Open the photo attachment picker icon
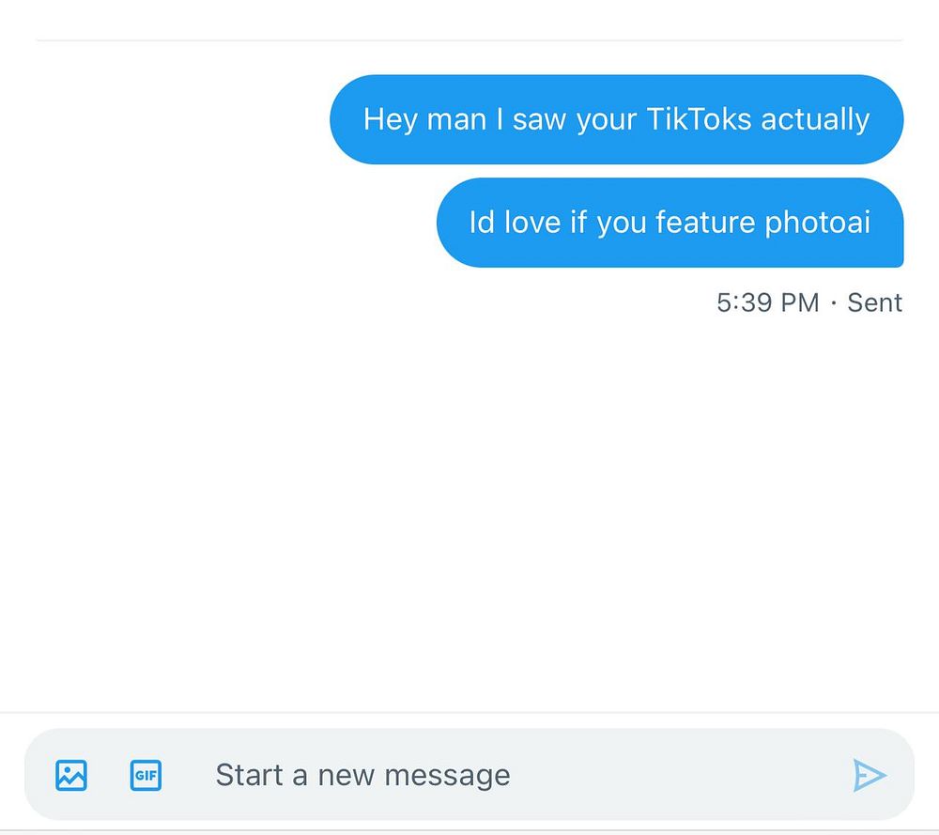Viewport: 939px width, 835px height. [71, 775]
